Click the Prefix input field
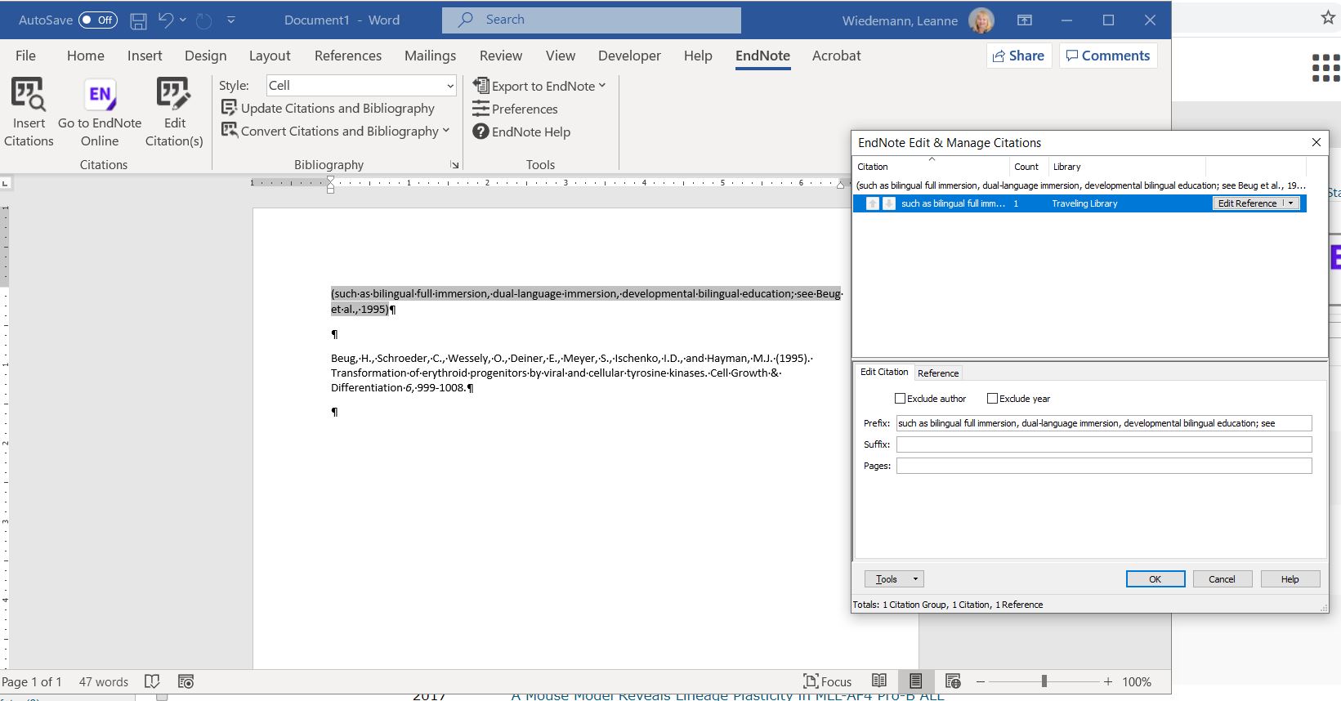Screen dimensions: 1341x701 (x=1104, y=423)
